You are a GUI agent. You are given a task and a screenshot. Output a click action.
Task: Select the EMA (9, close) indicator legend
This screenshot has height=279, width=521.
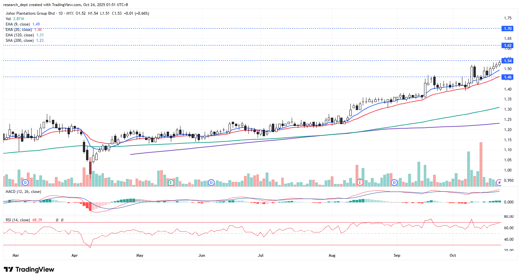[x=18, y=24]
